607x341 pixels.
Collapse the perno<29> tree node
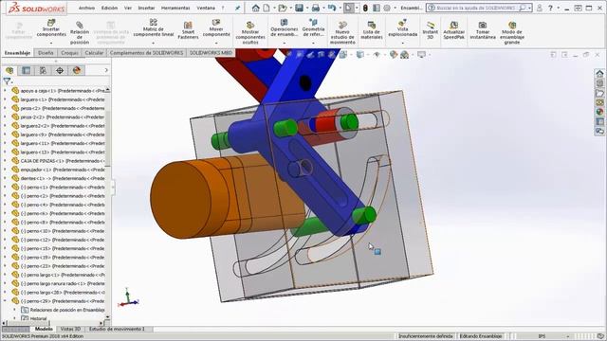(x=5, y=301)
